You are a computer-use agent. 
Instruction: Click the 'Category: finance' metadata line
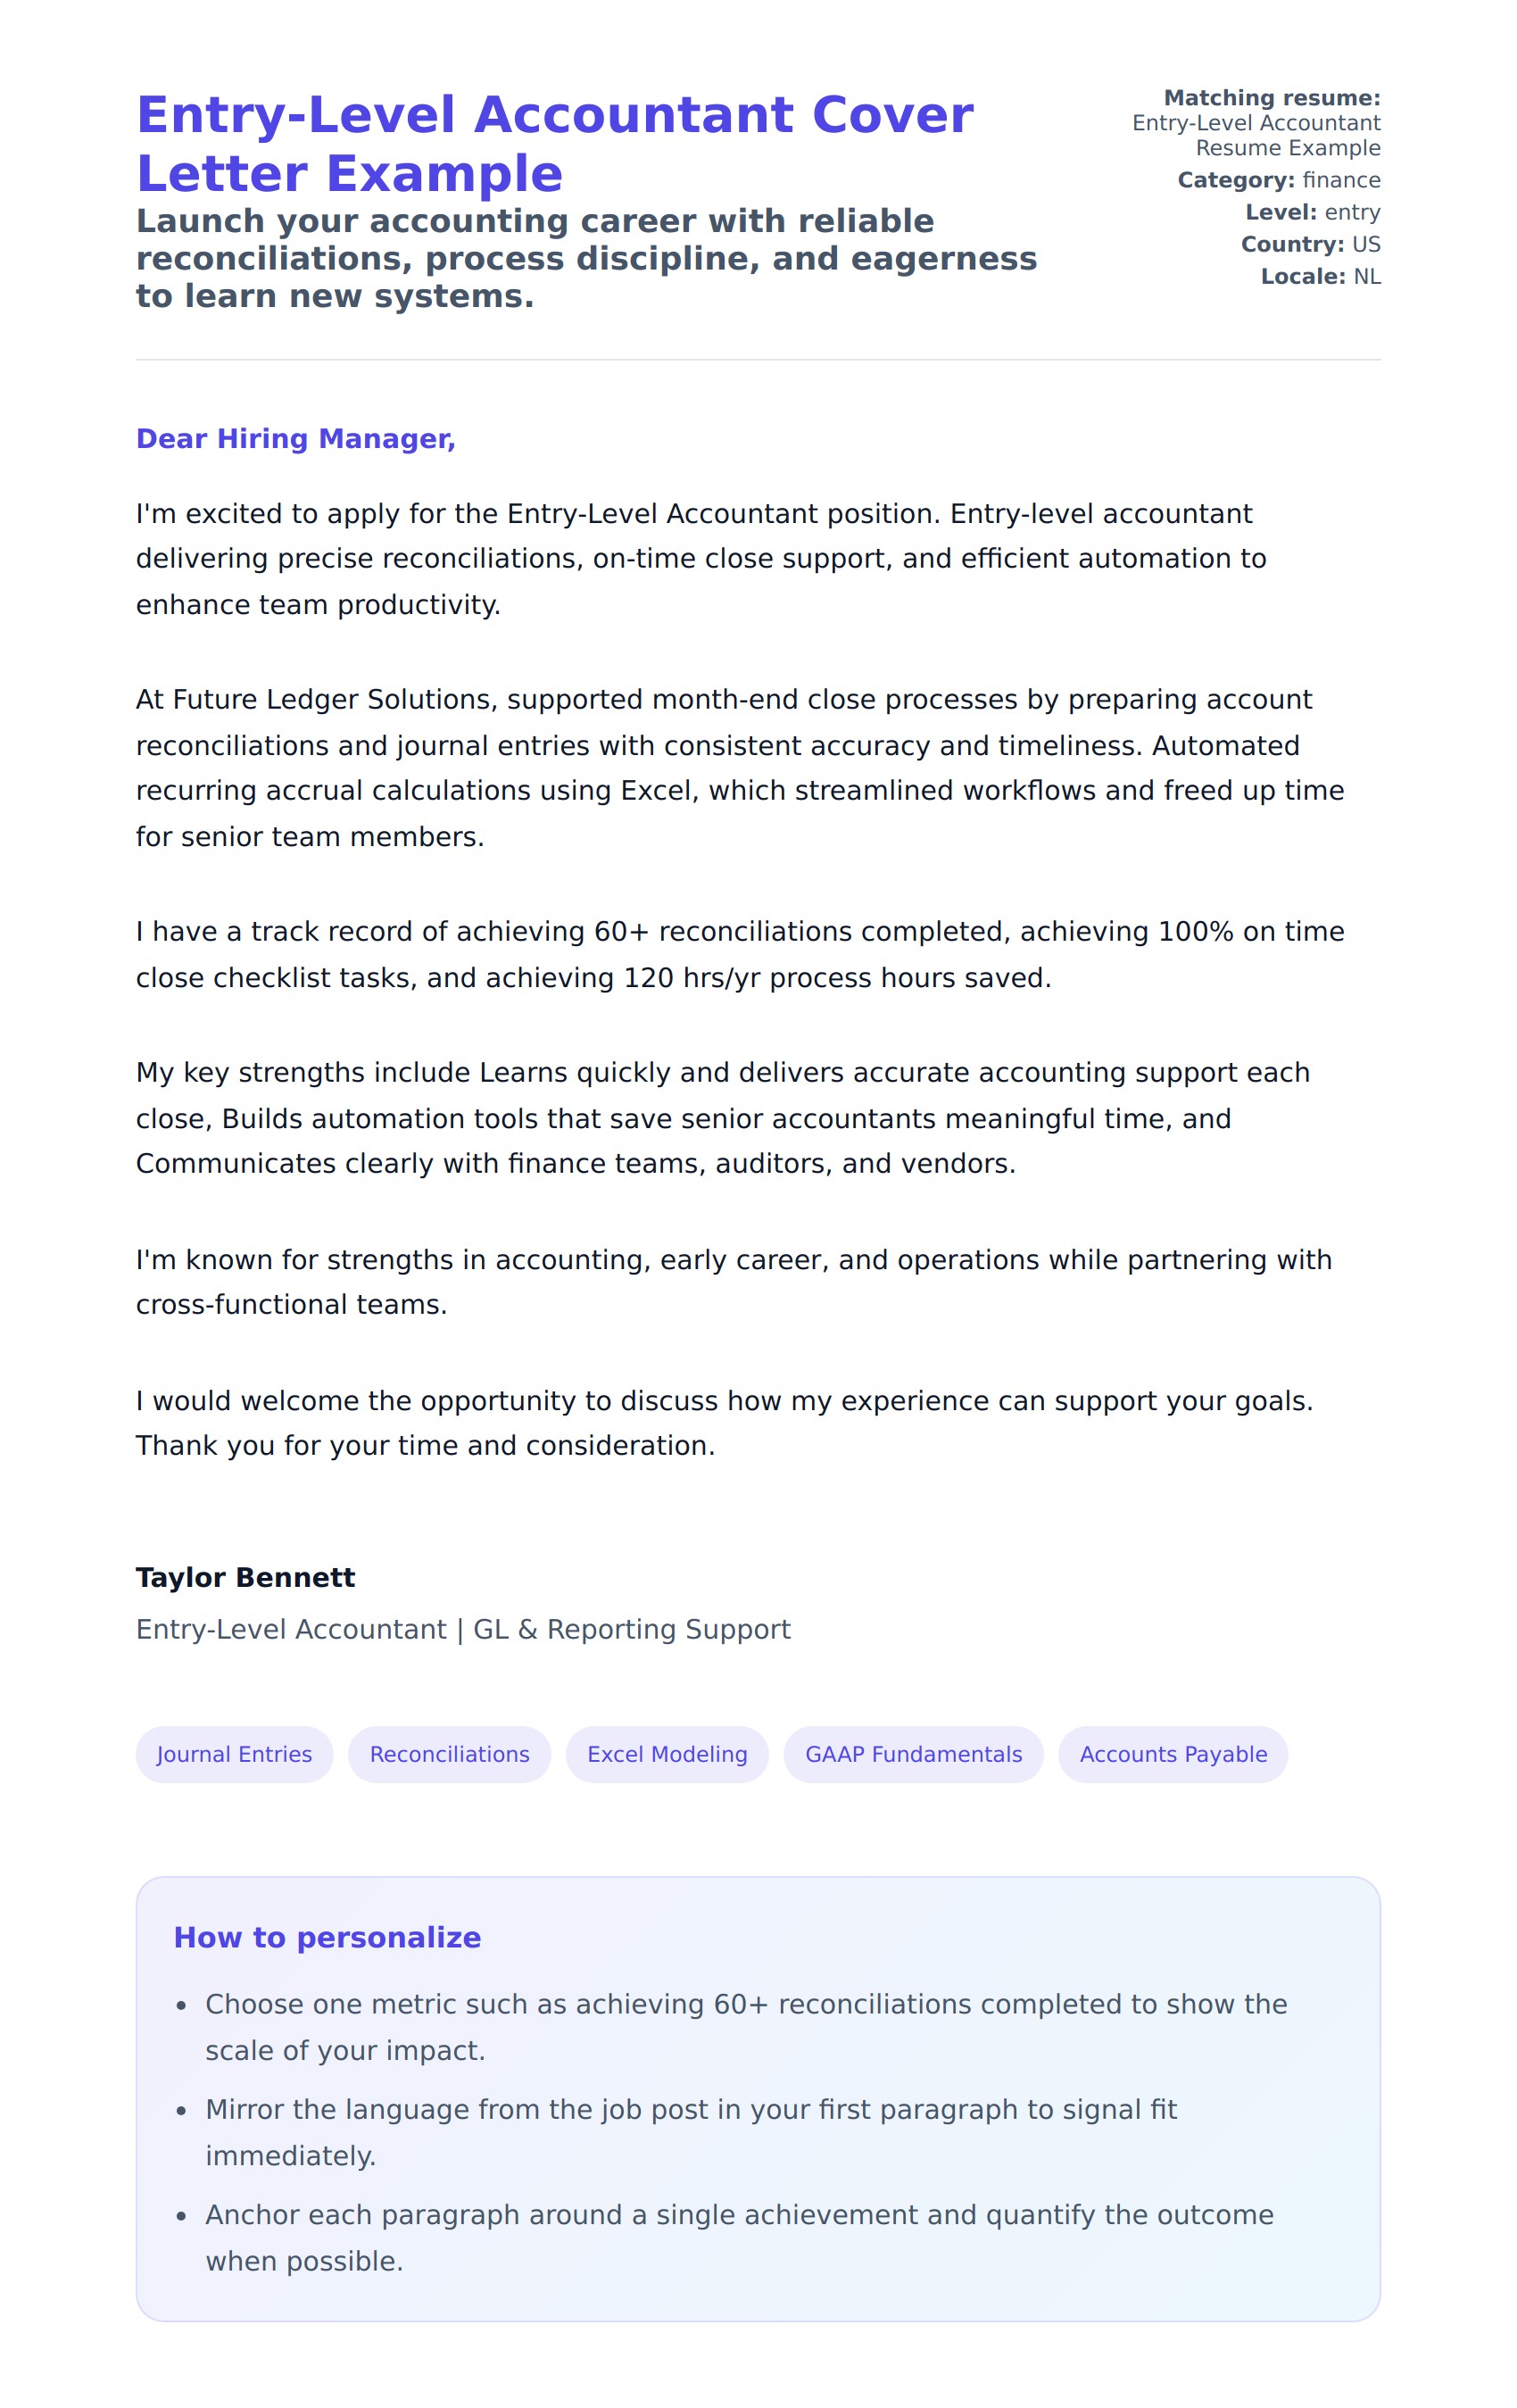click(1278, 180)
